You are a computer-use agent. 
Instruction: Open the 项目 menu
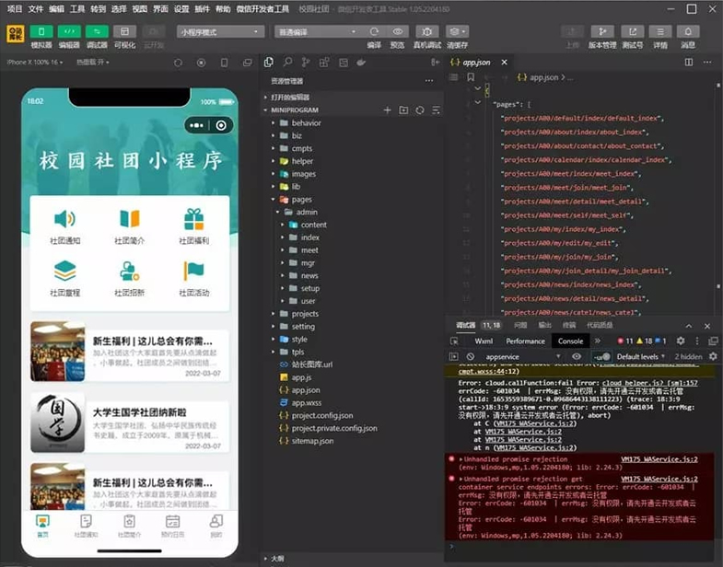[15, 9]
